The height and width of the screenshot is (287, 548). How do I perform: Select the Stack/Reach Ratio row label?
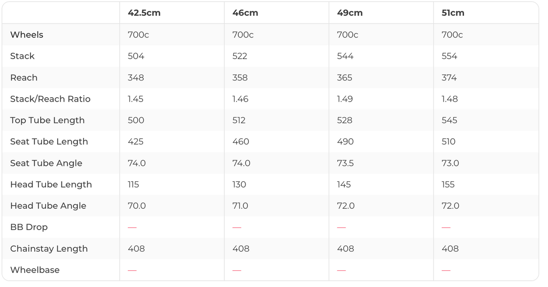click(50, 99)
